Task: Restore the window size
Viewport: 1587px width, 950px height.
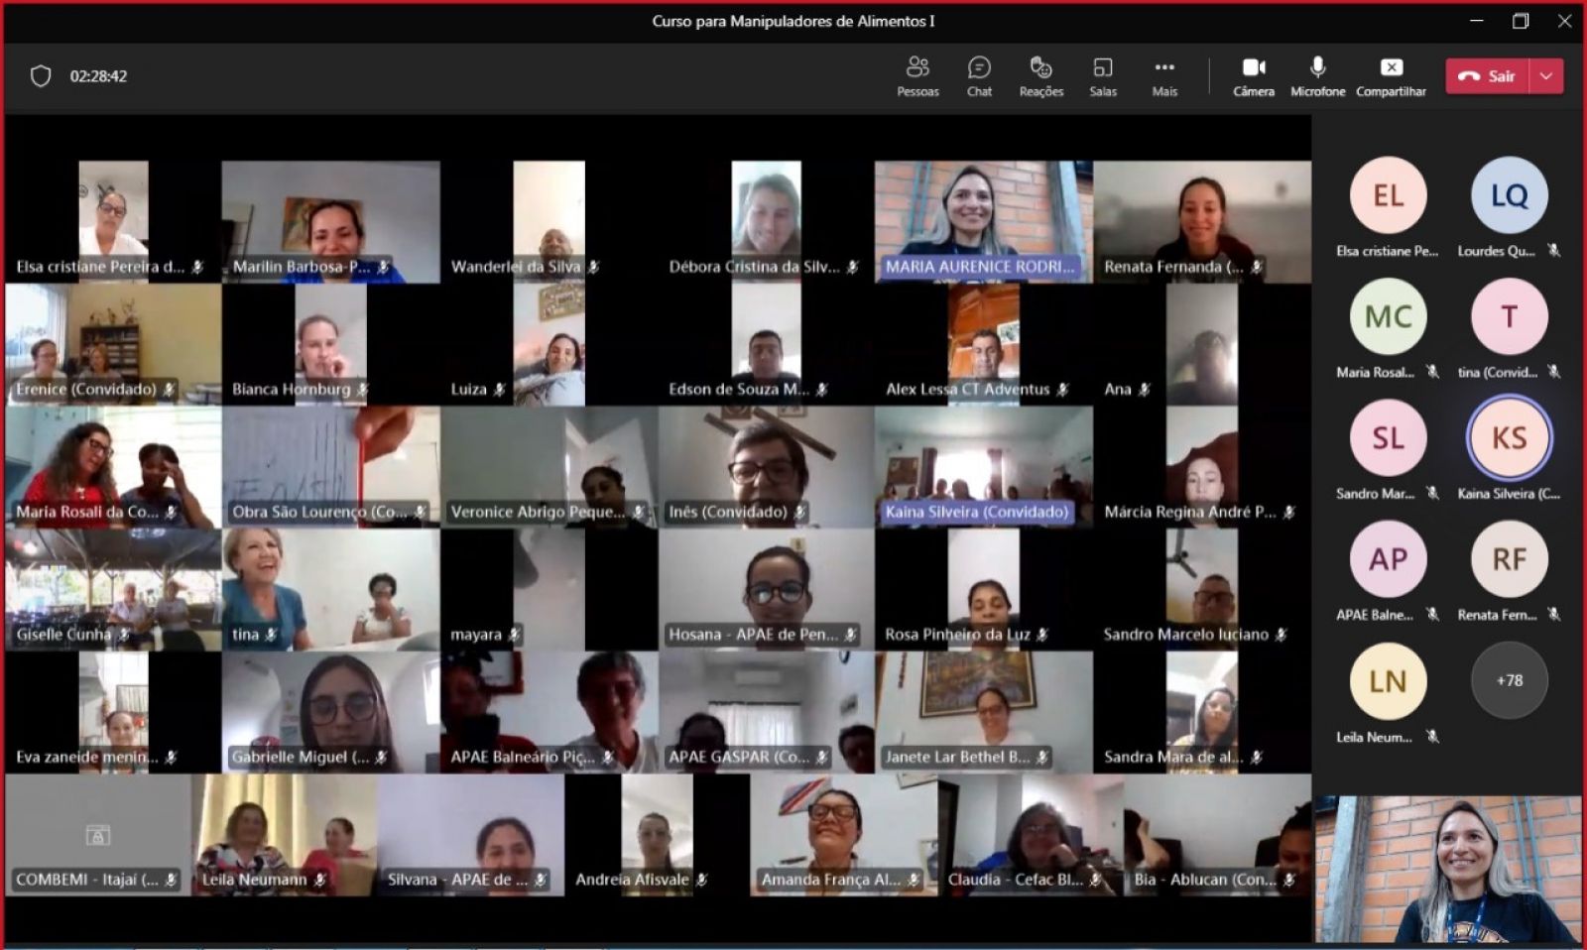Action: [x=1521, y=21]
